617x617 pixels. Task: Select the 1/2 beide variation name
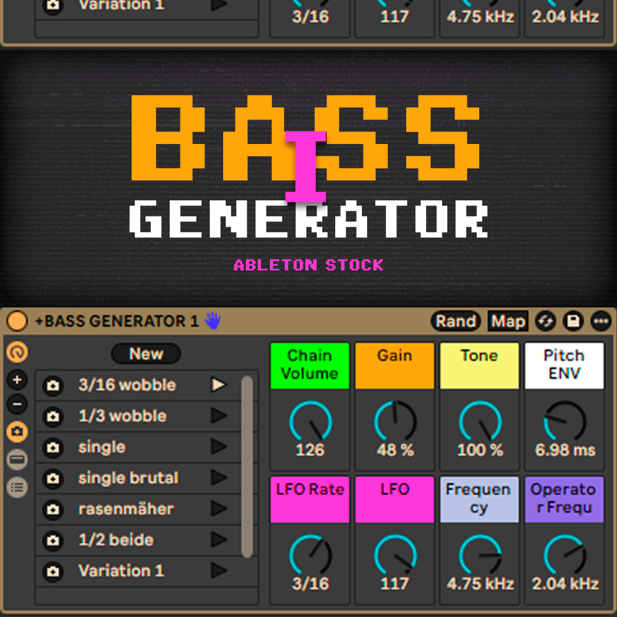point(116,539)
